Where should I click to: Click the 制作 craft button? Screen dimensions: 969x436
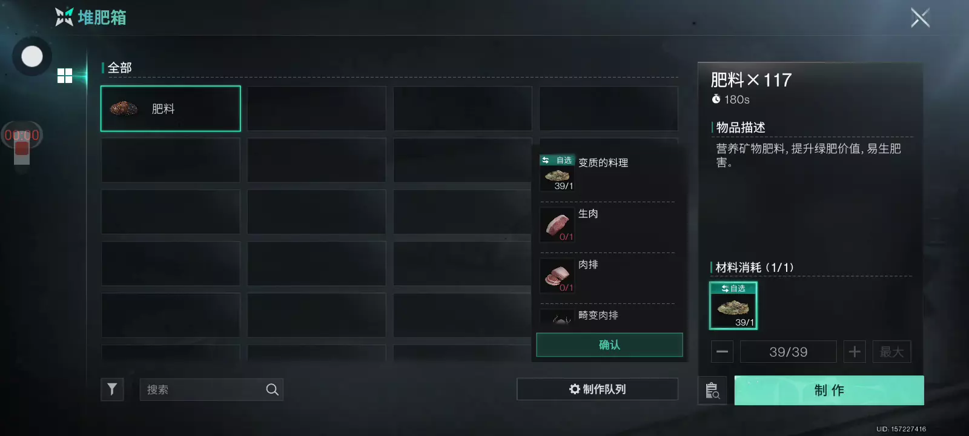[x=829, y=390]
